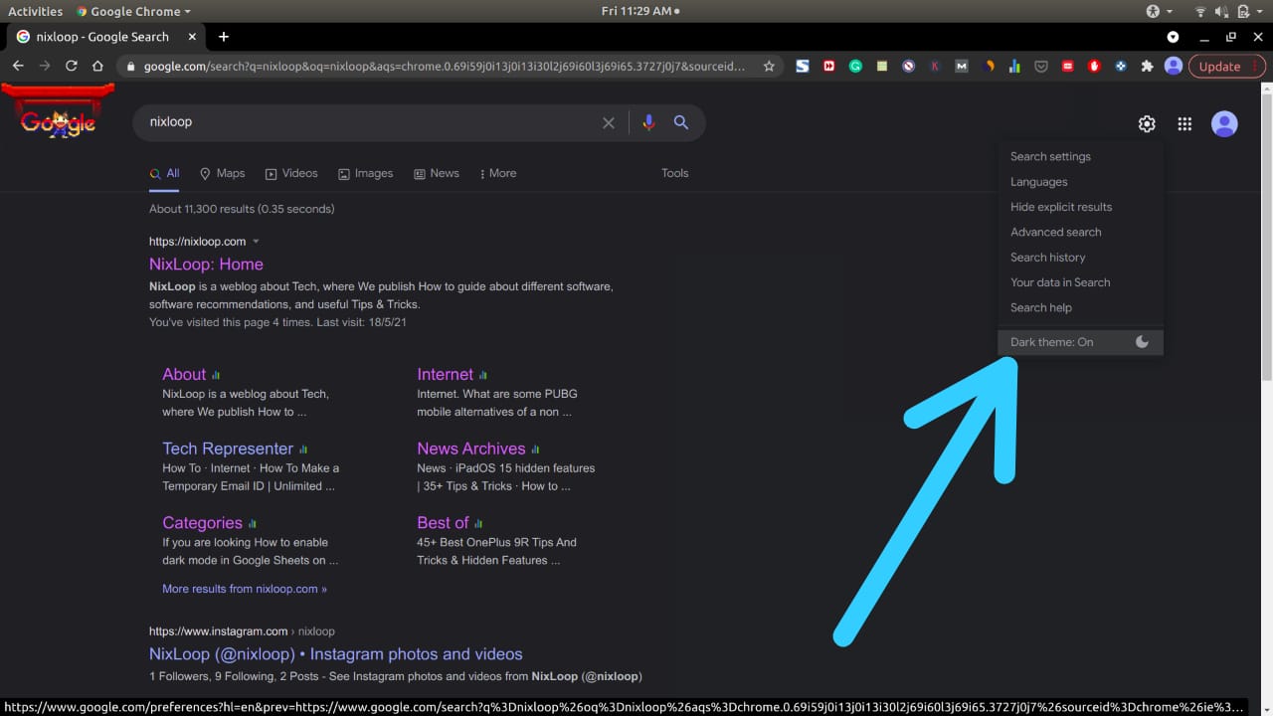Open the Tech Representer sitelink
Screen dimensions: 1273x716
coord(228,448)
